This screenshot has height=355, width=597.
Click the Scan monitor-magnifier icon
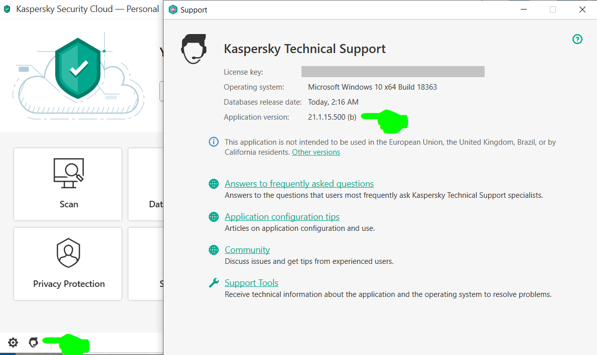pyautogui.click(x=69, y=173)
